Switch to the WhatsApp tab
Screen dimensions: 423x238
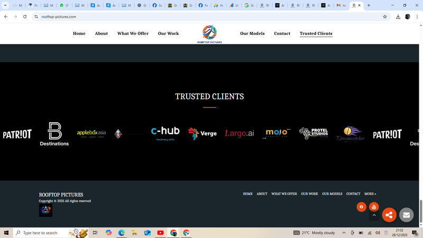(64, 5)
